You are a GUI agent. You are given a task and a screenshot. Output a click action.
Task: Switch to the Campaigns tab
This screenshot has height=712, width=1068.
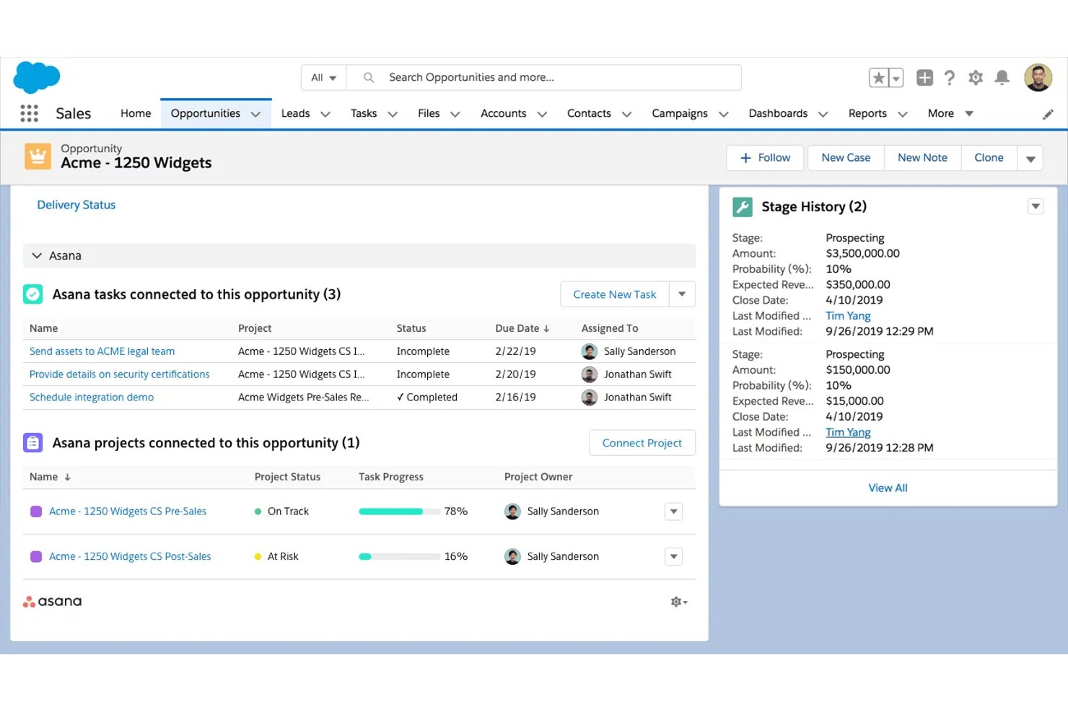click(x=680, y=113)
